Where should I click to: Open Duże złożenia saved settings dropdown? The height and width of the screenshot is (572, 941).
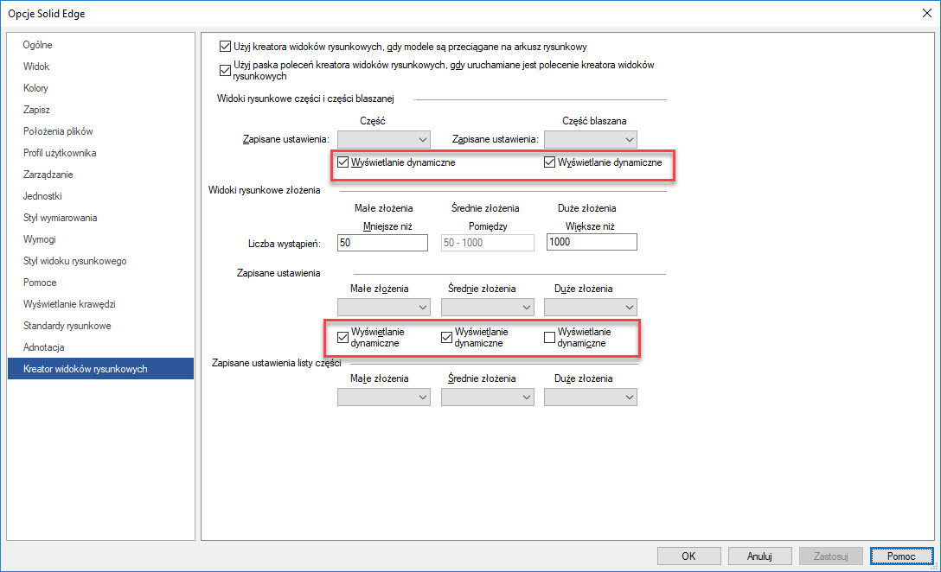pyautogui.click(x=591, y=307)
